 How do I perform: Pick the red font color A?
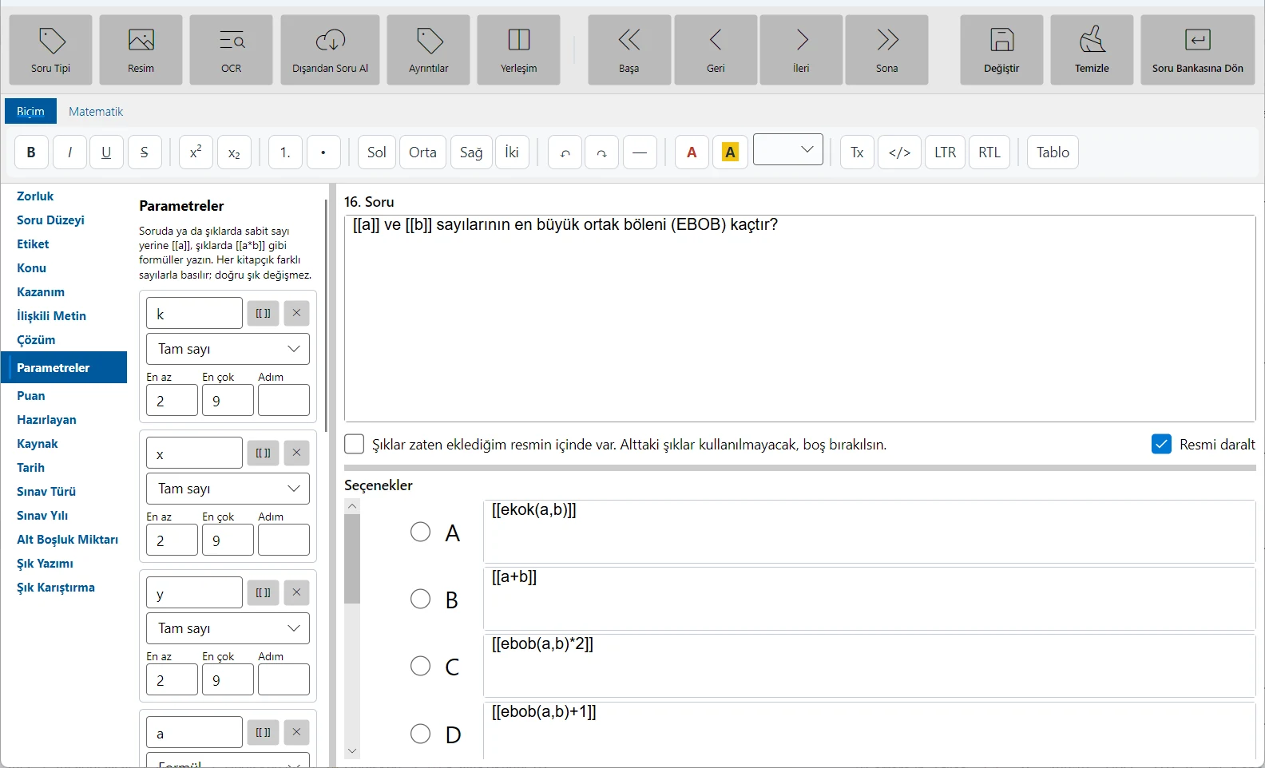pos(692,152)
